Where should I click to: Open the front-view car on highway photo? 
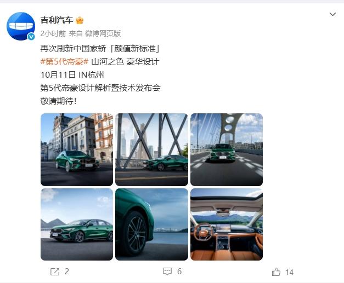point(227,149)
